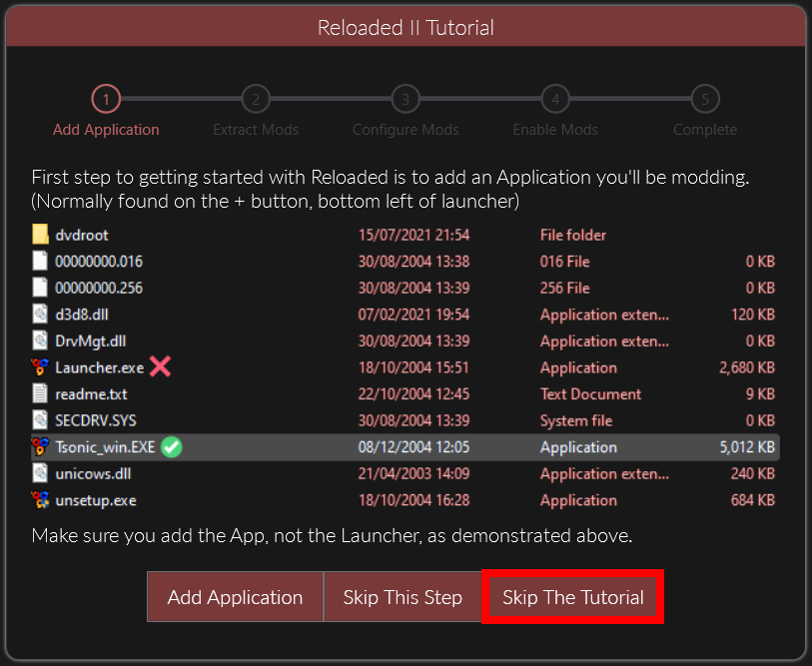812x666 pixels.
Task: Select step 1 circle Add Application
Action: pos(106,99)
